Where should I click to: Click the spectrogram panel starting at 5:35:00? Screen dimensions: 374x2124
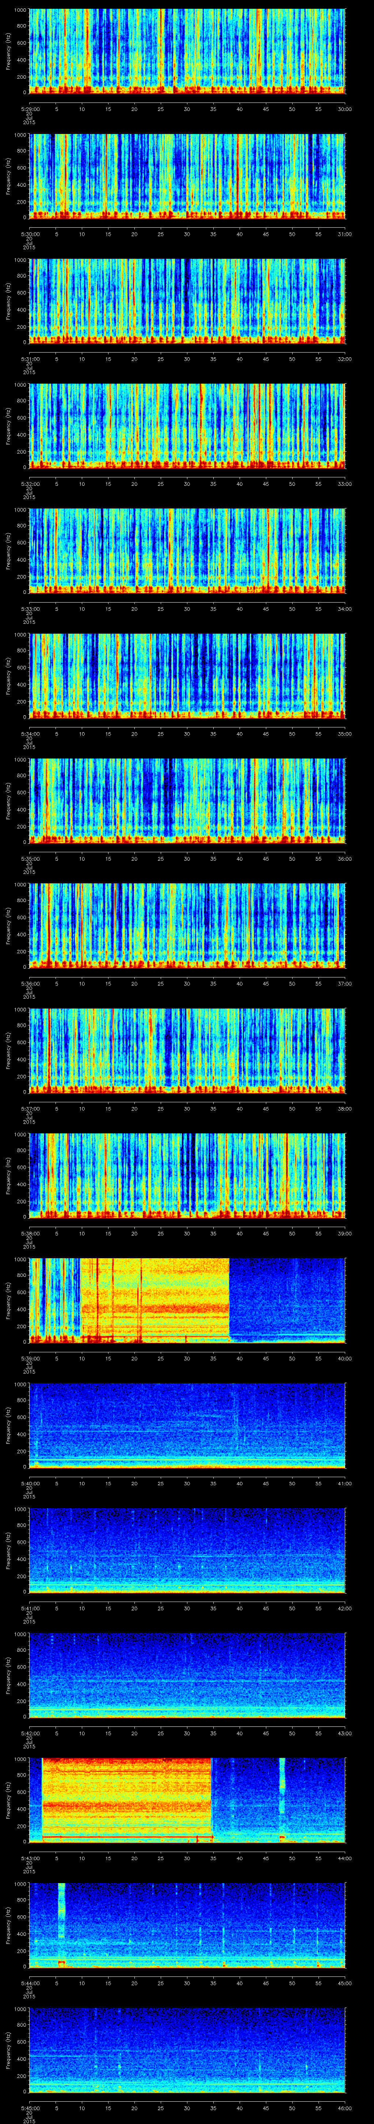click(187, 801)
